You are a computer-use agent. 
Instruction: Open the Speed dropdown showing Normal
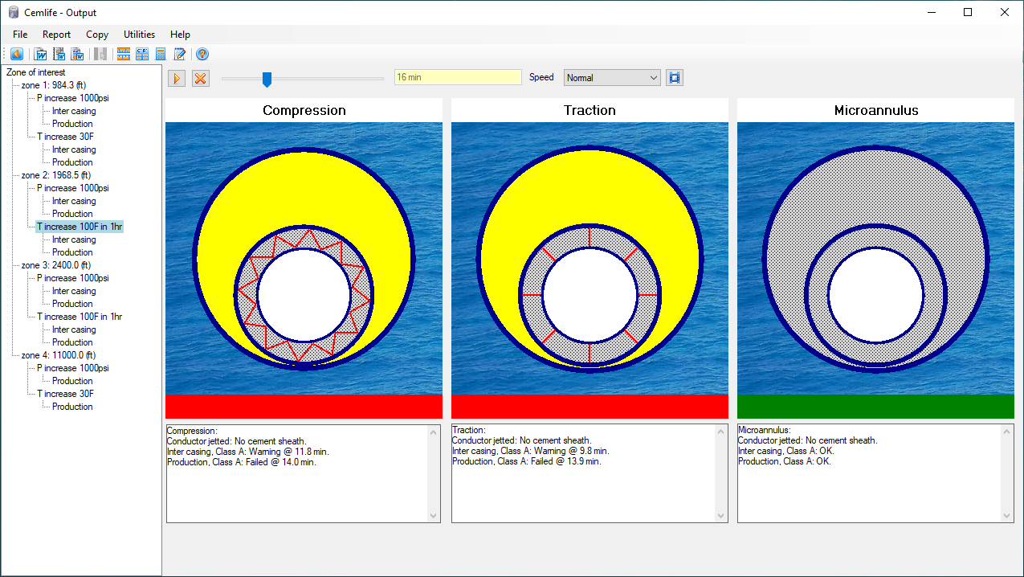pos(611,78)
